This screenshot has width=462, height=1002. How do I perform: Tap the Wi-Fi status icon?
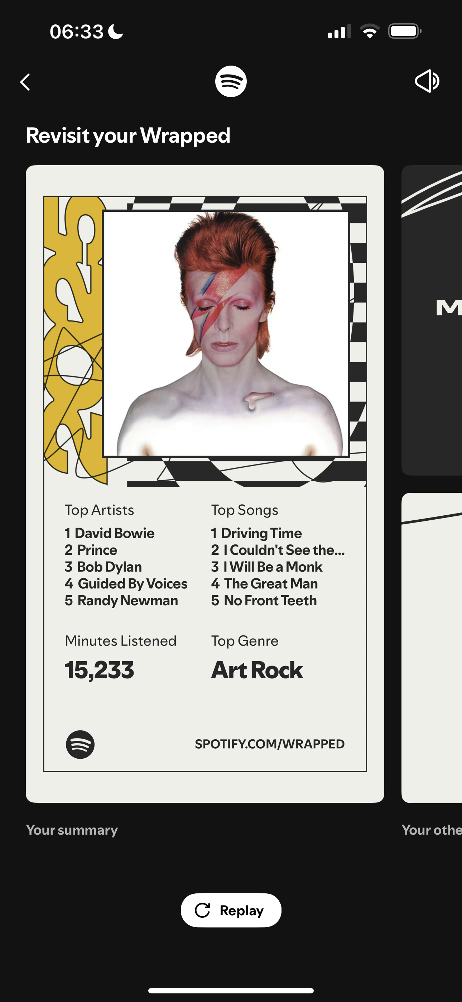[x=370, y=31]
